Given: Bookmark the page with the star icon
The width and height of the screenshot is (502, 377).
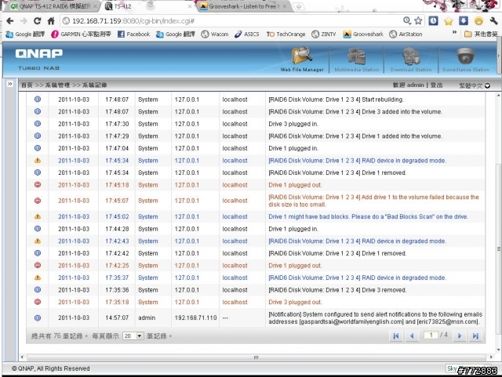Looking at the screenshot, I should click(x=418, y=21).
